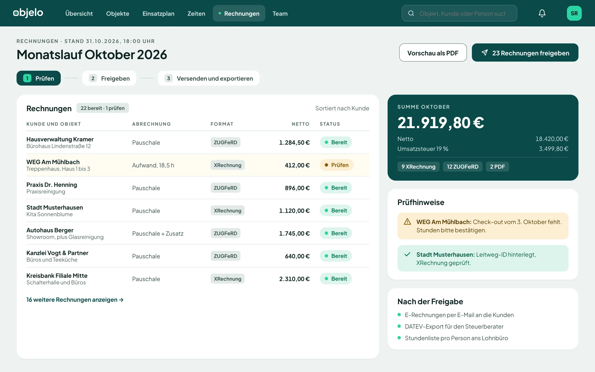Screen dimensions: 595x372
Task: Click the Prüfen status of WEG Am Mühlbach
Action: pyautogui.click(x=337, y=165)
